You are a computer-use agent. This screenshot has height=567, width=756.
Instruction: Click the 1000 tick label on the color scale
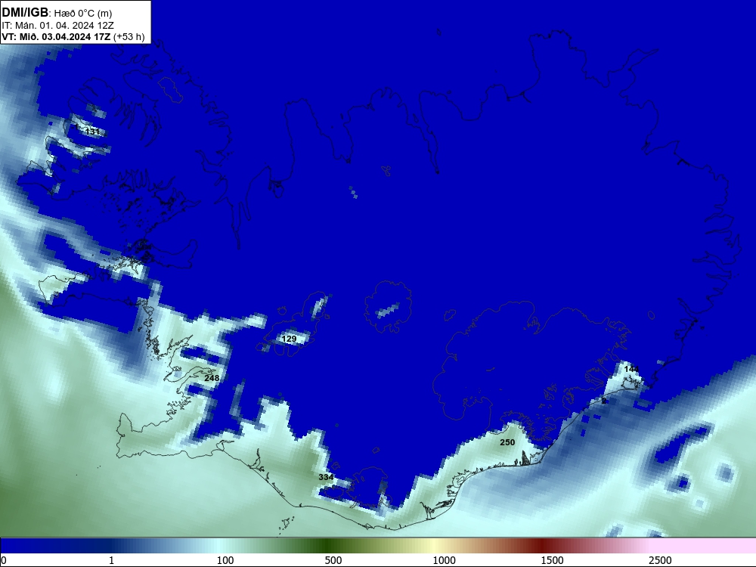click(x=444, y=560)
